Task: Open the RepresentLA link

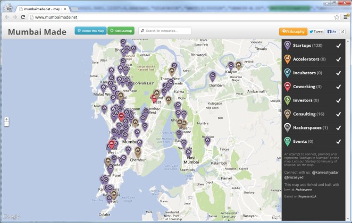Action: [307, 196]
